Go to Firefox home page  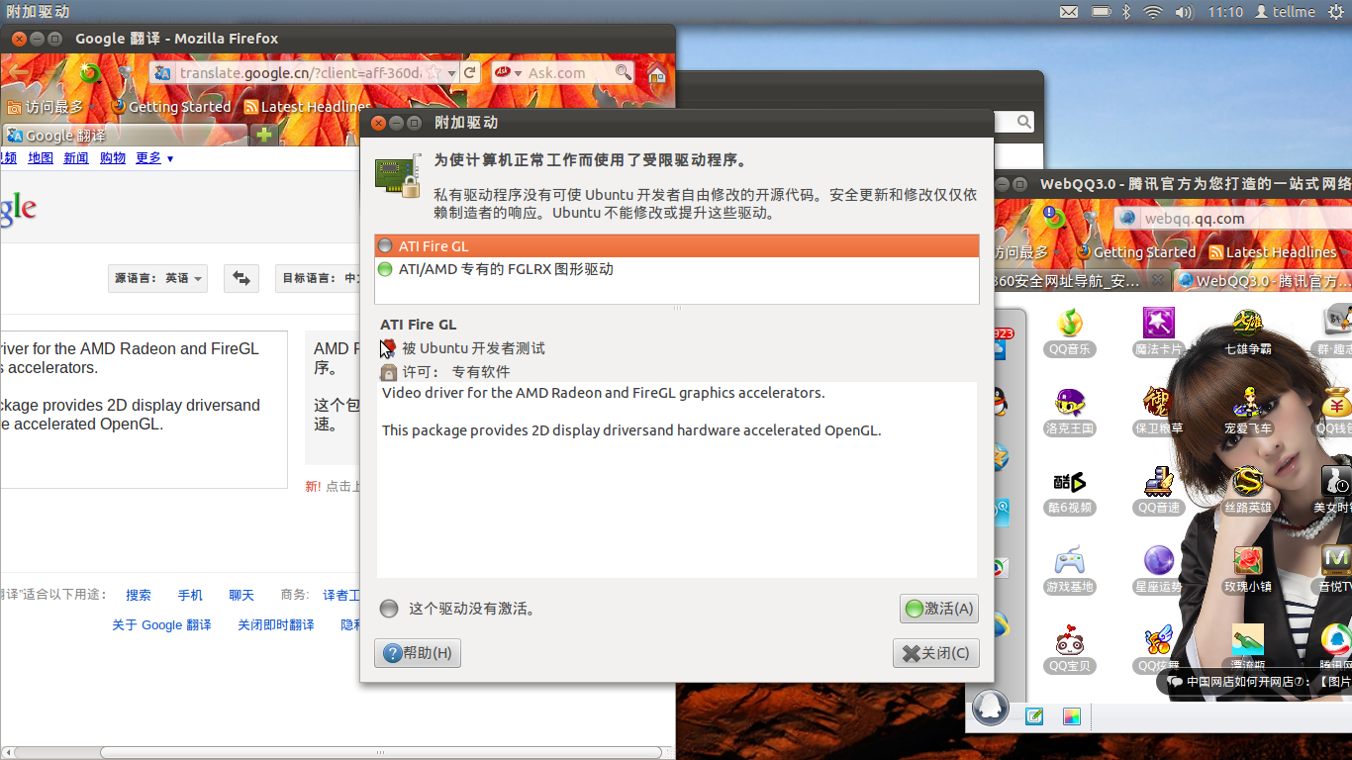[656, 73]
